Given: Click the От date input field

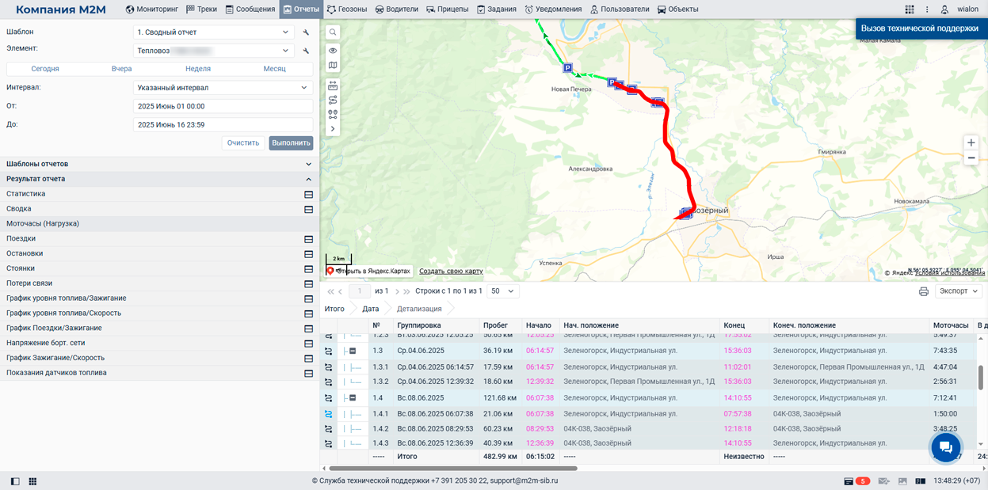Looking at the screenshot, I should tap(223, 105).
